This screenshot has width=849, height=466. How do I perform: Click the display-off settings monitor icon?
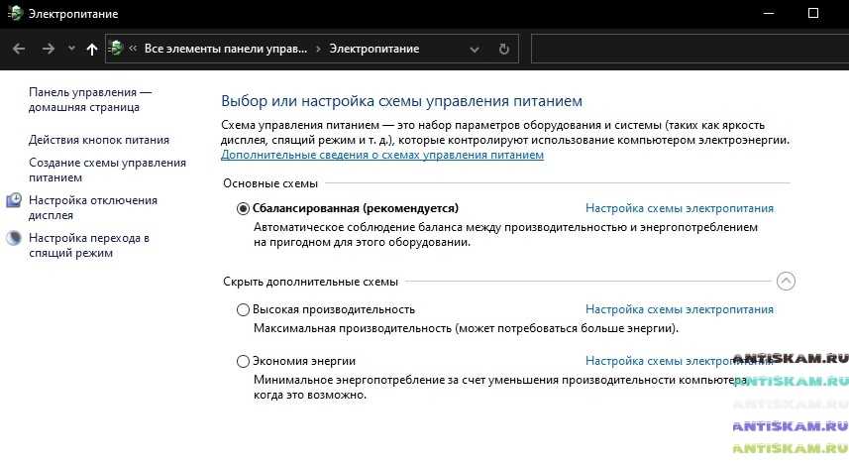coord(14,200)
